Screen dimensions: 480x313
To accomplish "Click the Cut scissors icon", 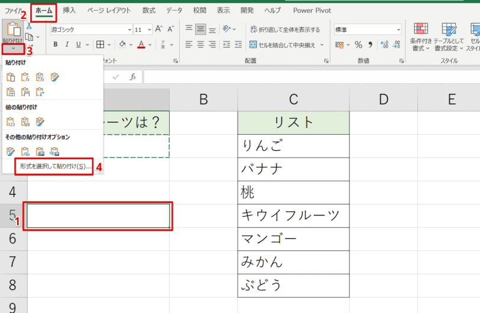I will click(x=29, y=26).
